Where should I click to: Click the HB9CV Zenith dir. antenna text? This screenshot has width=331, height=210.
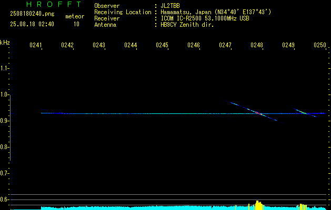187,25
